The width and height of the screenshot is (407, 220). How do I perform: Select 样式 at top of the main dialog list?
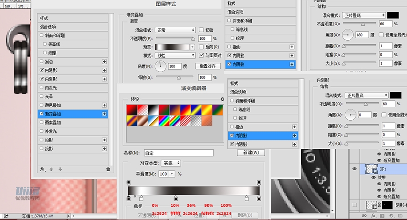click(73, 18)
